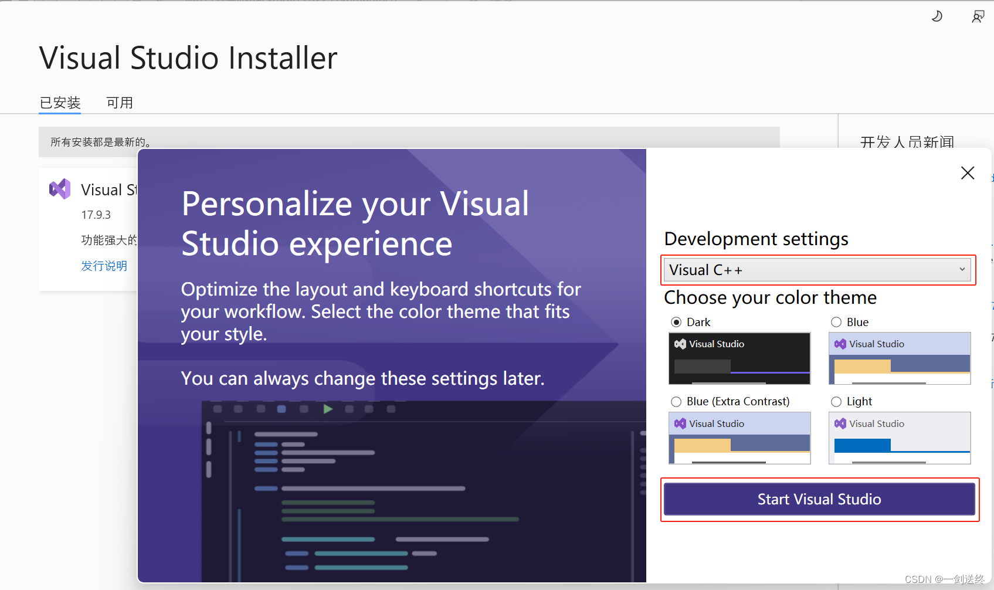Screen dimensions: 994x590
Task: Switch to the 已安装 tab
Action: pyautogui.click(x=59, y=103)
